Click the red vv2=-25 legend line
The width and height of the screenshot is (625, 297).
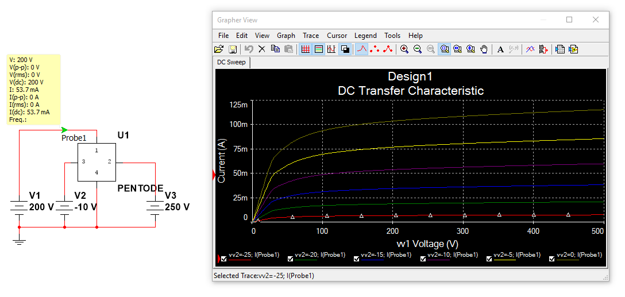[240, 260]
